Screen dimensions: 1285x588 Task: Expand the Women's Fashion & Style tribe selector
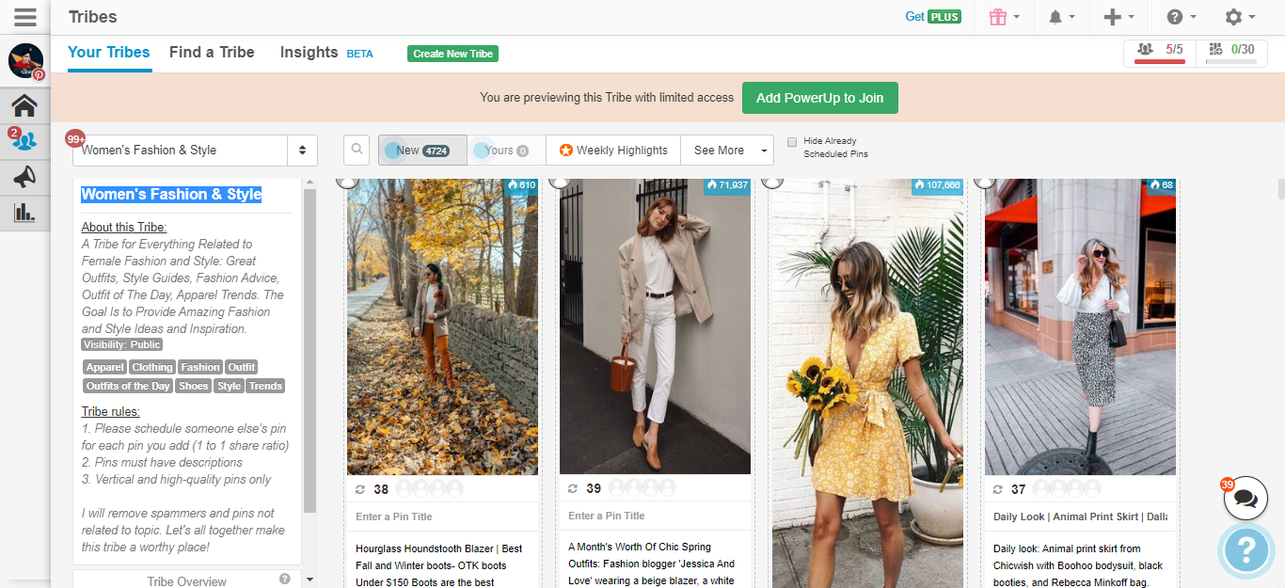[195, 150]
